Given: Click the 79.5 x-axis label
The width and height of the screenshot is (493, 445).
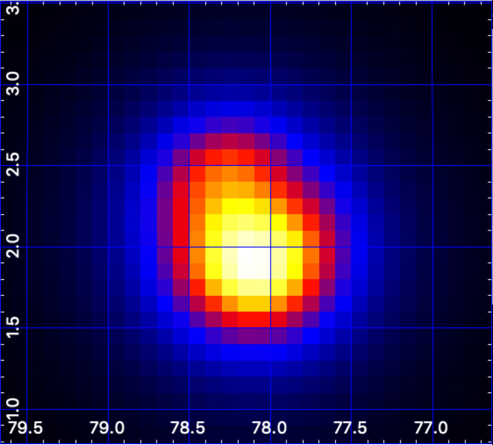Looking at the screenshot, I should click(25, 428).
